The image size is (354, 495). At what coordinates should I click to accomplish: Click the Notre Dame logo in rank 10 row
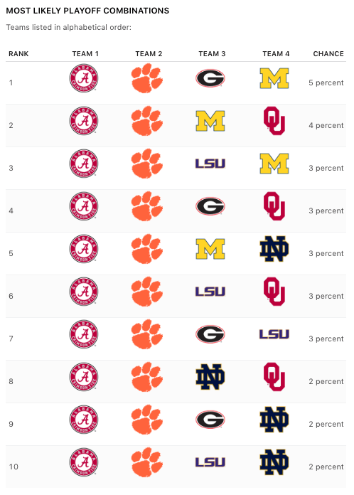tap(274, 462)
